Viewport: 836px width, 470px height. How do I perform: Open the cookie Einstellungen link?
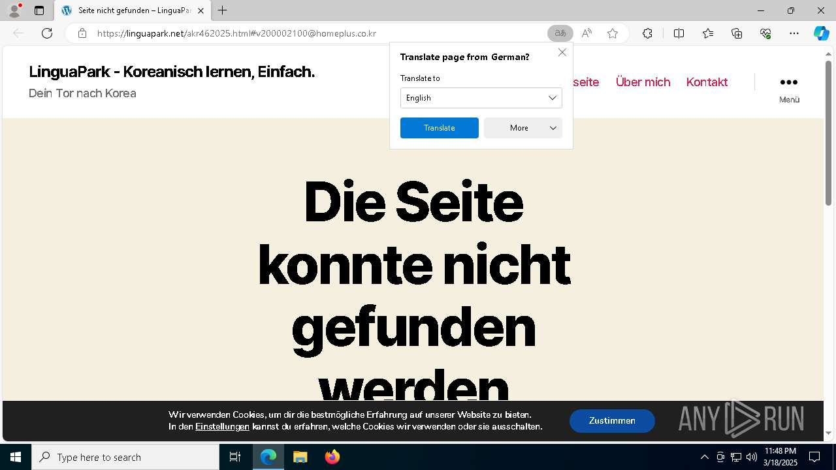coord(222,426)
